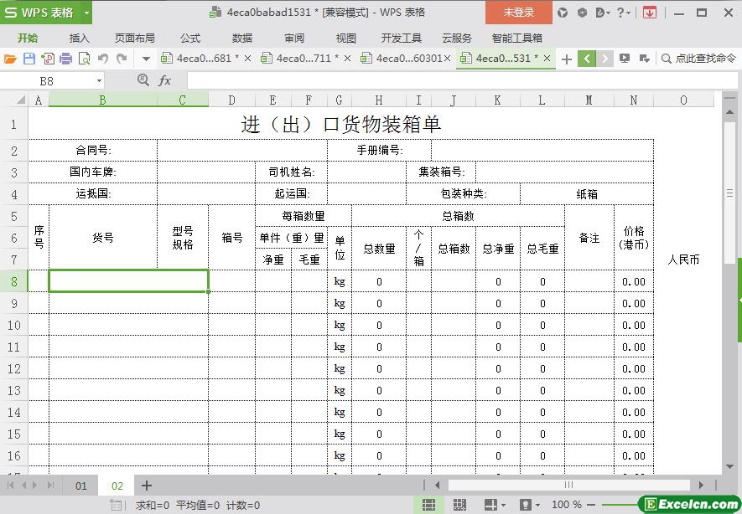742x514 pixels.
Task: Click the skin/theme icon next to 未登录
Action: tap(563, 13)
